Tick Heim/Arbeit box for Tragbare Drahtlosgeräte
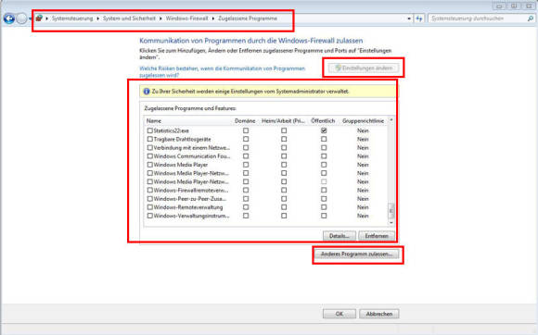Viewport: 538px width, 335px height. [284, 139]
